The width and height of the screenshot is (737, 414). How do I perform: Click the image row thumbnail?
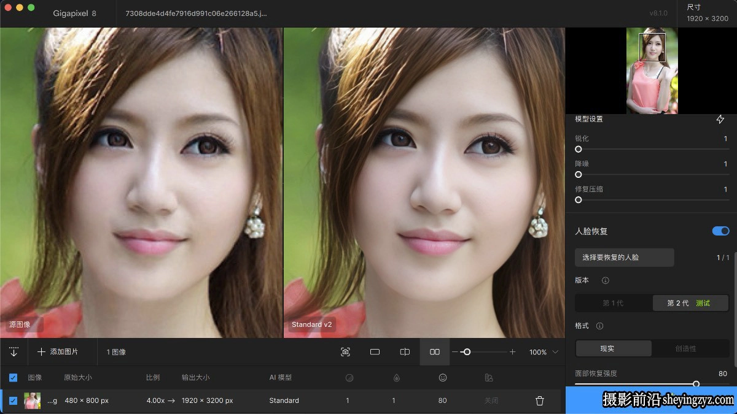point(32,401)
